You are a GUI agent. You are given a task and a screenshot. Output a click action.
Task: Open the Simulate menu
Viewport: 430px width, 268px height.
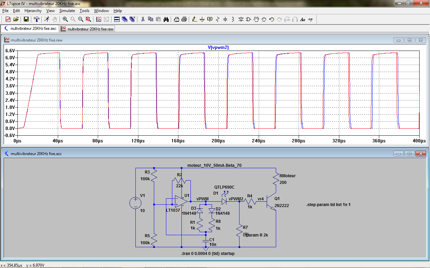(x=67, y=11)
